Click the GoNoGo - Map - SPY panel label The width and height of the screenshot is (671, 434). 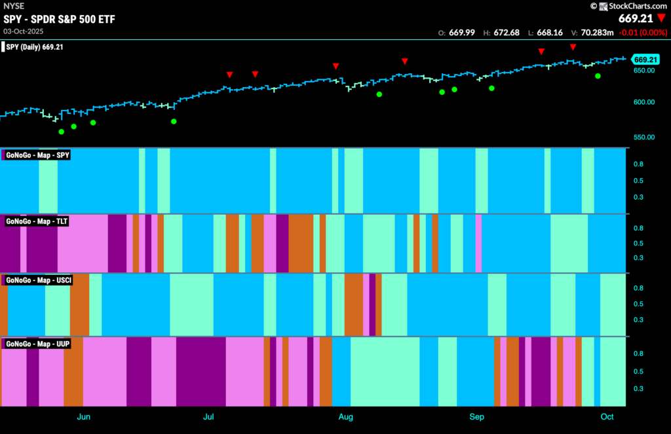tap(37, 155)
